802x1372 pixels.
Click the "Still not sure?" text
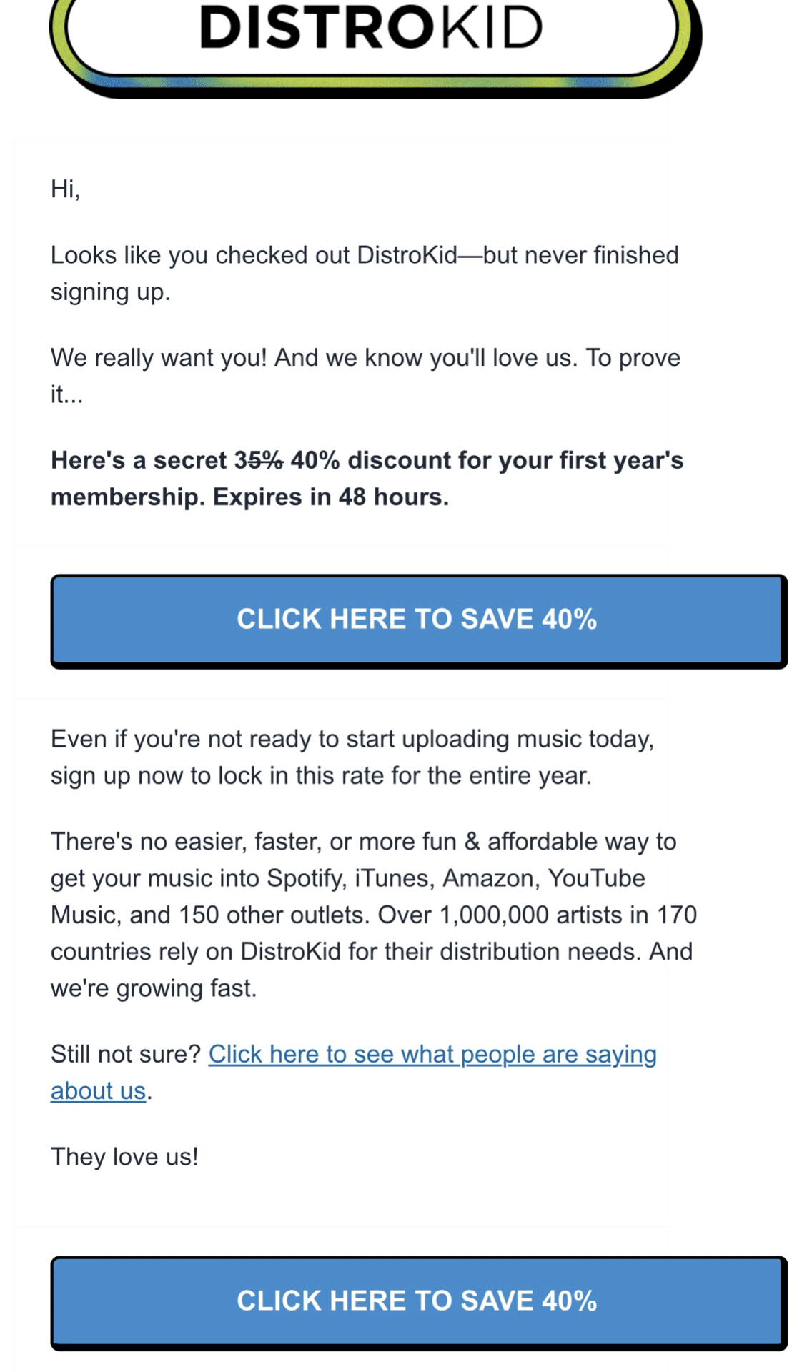click(126, 1055)
